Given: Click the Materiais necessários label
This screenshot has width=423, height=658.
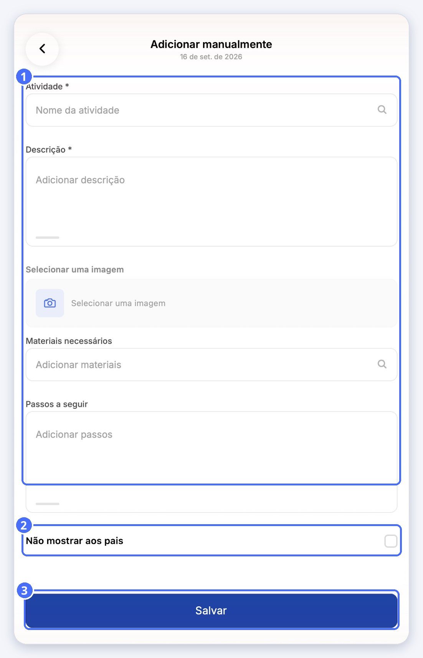Looking at the screenshot, I should (x=69, y=341).
